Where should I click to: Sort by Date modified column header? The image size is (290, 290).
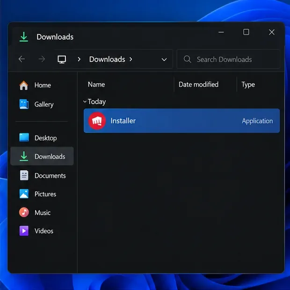tap(198, 85)
